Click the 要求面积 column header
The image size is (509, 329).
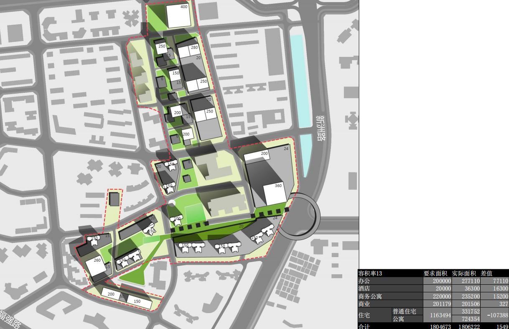tap(437, 273)
